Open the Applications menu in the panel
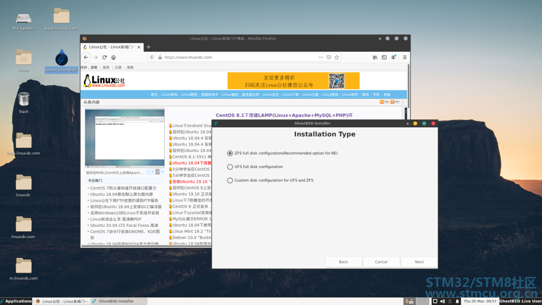This screenshot has height=305, width=542. 16,301
